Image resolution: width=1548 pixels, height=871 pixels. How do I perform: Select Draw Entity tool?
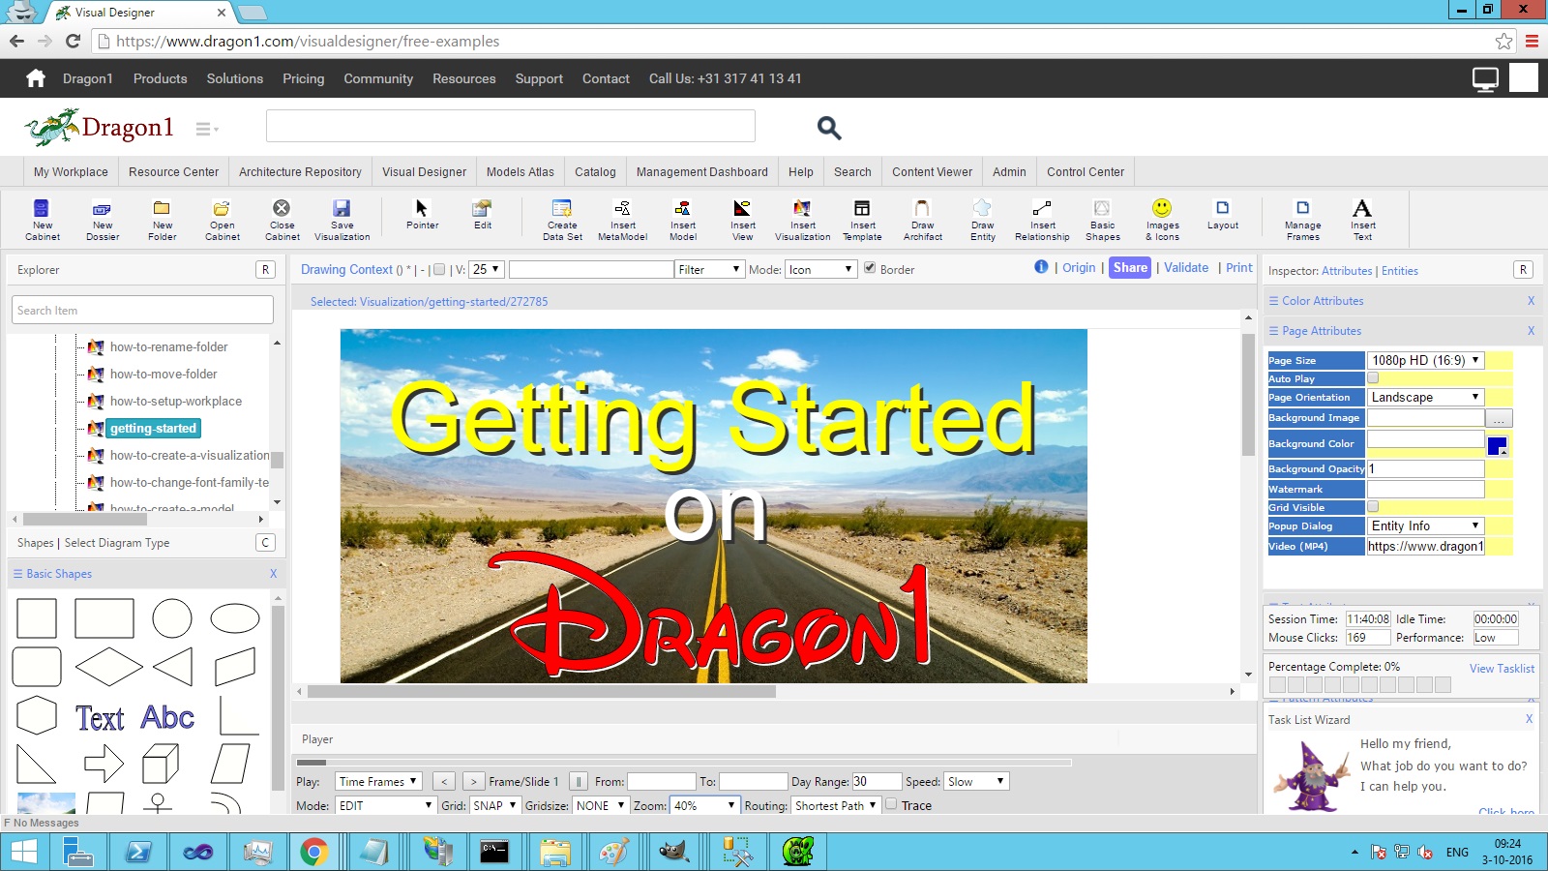coord(982,219)
